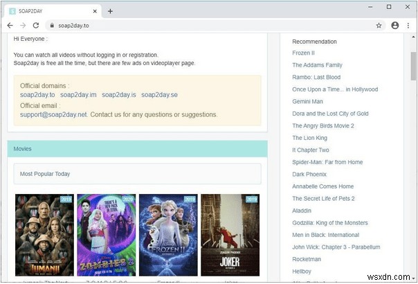Open the soap2day.se domain link
Viewport: 418px width, 284px height.
159,95
